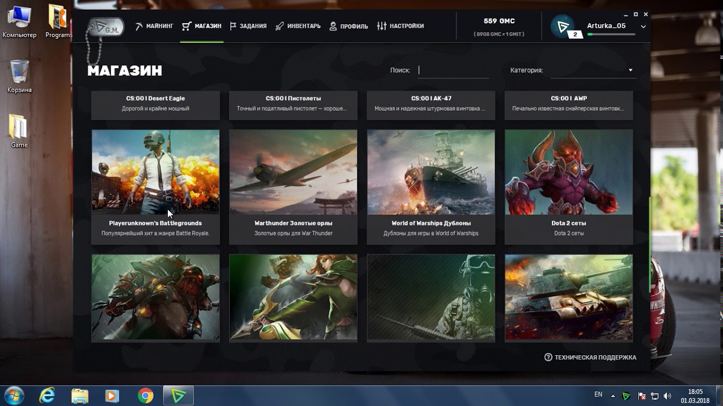The width and height of the screenshot is (723, 406).
Task: Launch Internet Explorer from taskbar
Action: pyautogui.click(x=47, y=396)
